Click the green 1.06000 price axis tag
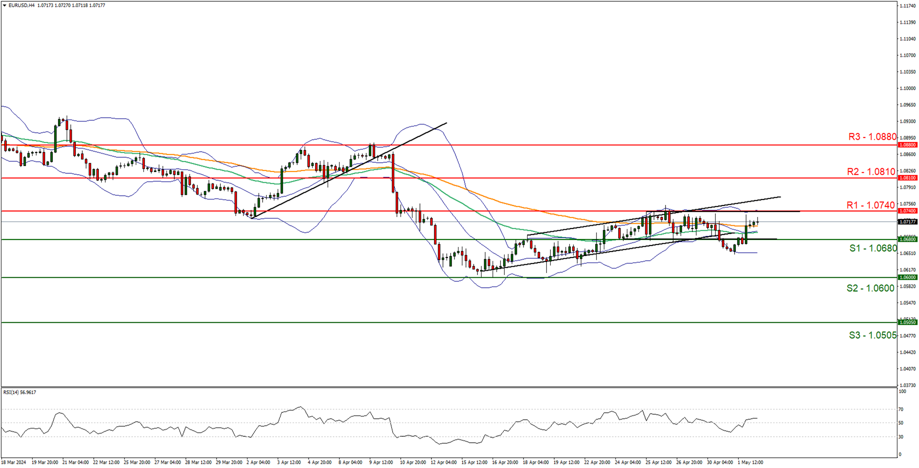The image size is (919, 468). click(x=908, y=277)
